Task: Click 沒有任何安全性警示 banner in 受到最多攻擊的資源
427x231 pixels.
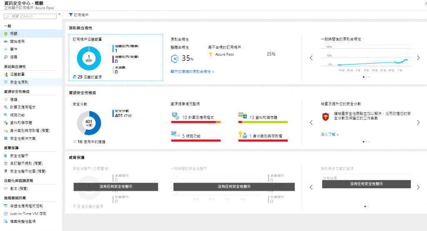Action: coord(366,184)
